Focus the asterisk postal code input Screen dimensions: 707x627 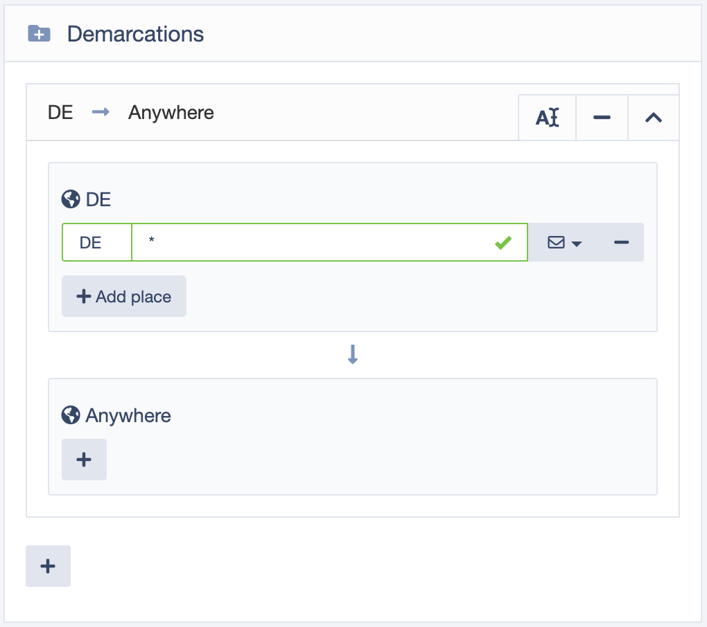330,242
